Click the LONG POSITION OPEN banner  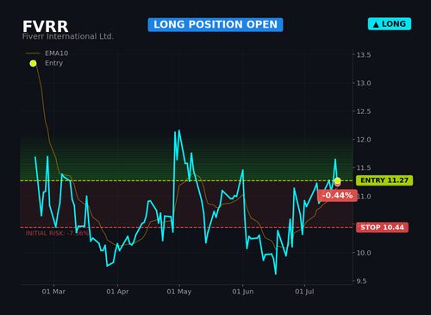[215, 25]
